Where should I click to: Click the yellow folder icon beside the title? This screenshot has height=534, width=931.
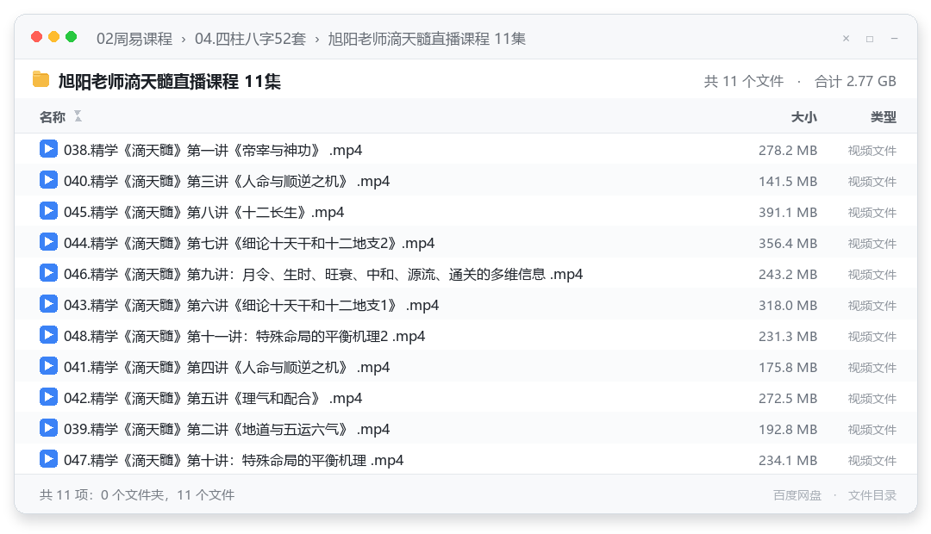click(x=41, y=79)
